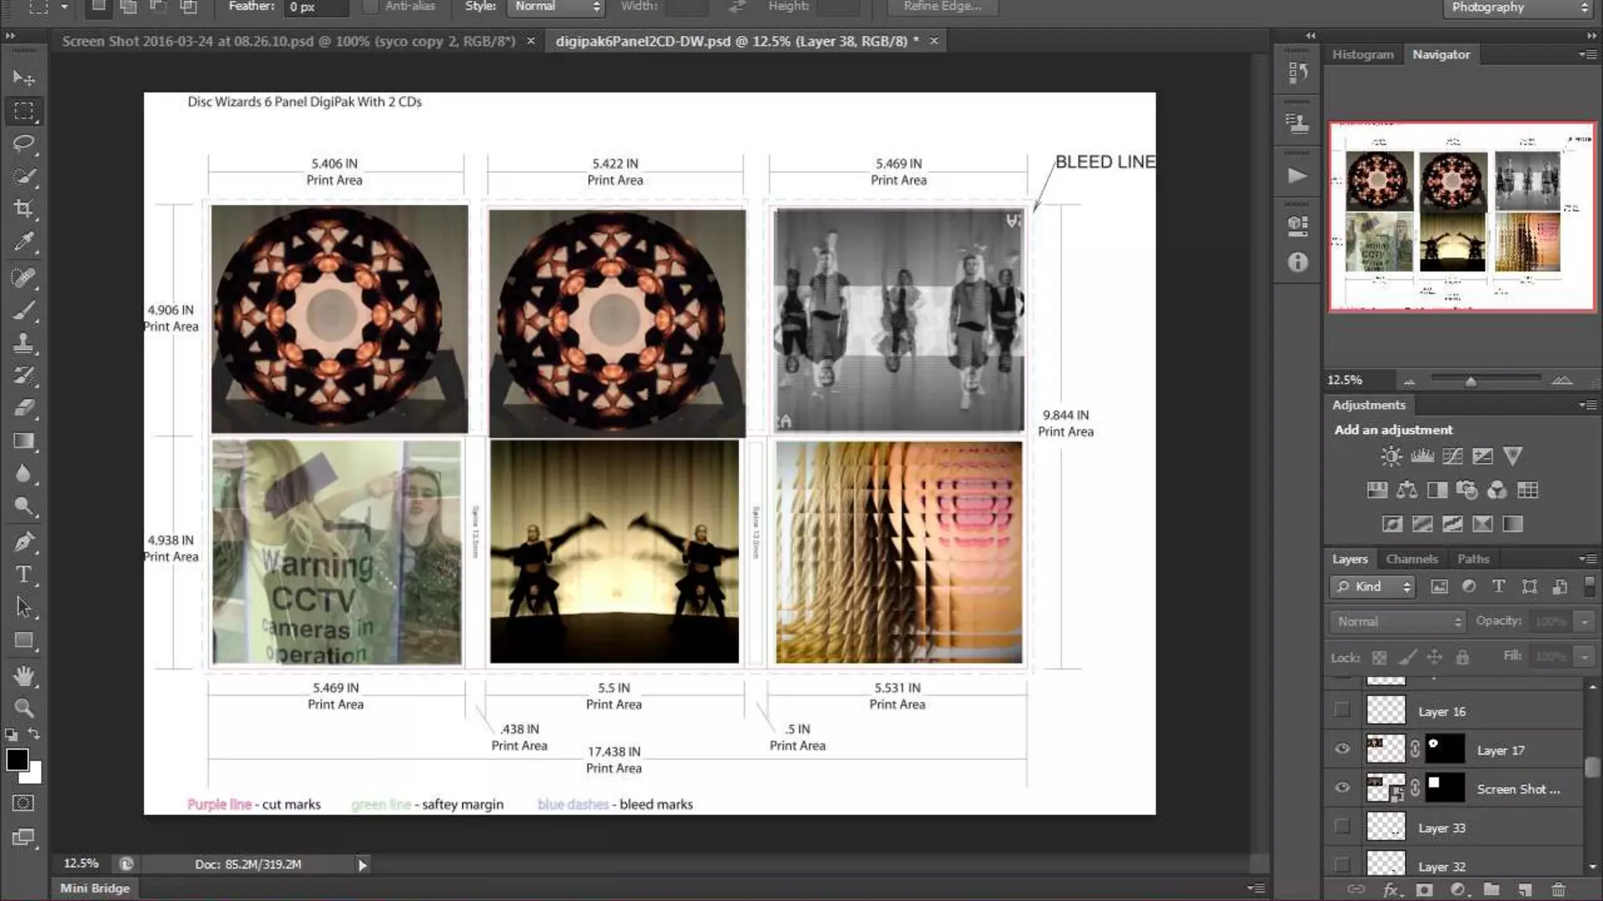The height and width of the screenshot is (901, 1603).
Task: Click the Navigator zoom slider handle
Action: (x=1471, y=381)
